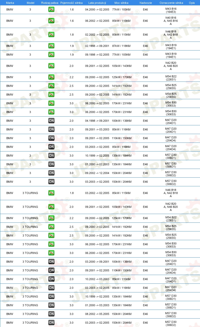Click diesel ON icon for 3 Touring from 10.1999
The height and width of the screenshot is (327, 200).
[51, 297]
